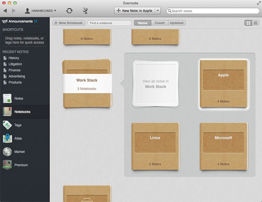Switch to list view
This screenshot has height=202, width=262.
(x=255, y=23)
